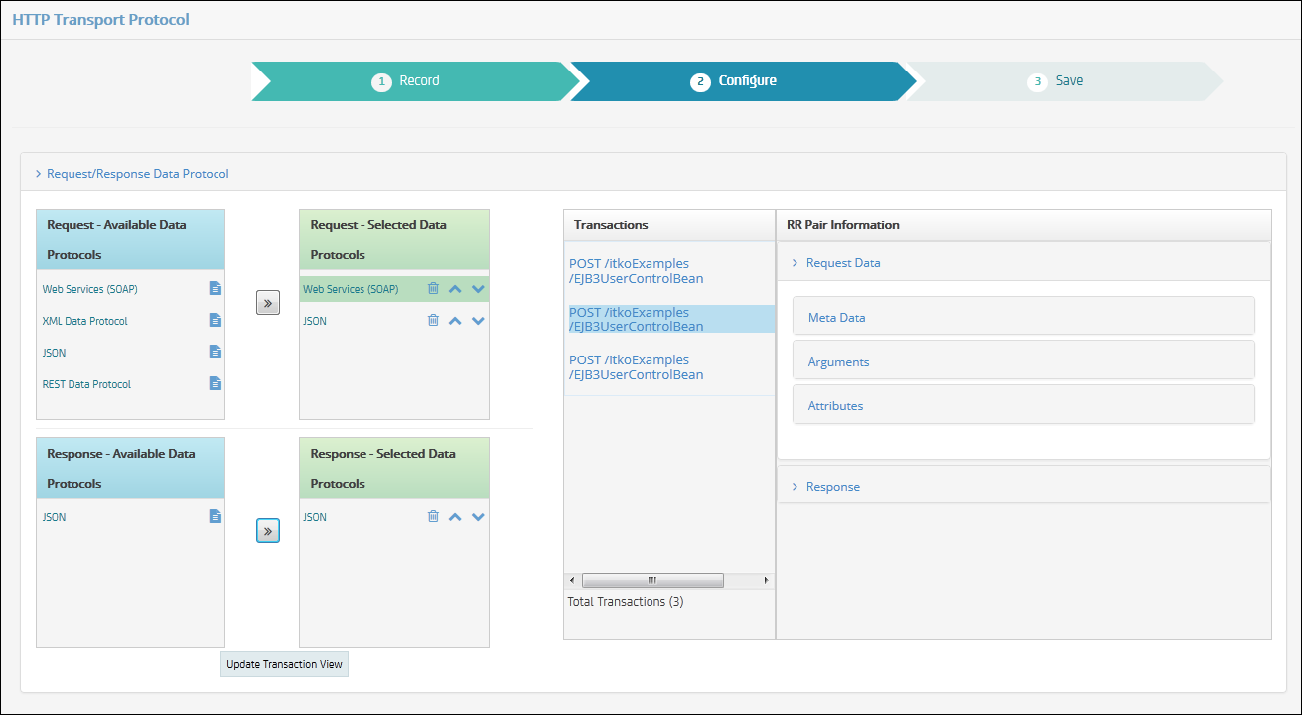Open the document icon for JSON response protocol
Viewport: 1302px width, 715px height.
coord(215,516)
